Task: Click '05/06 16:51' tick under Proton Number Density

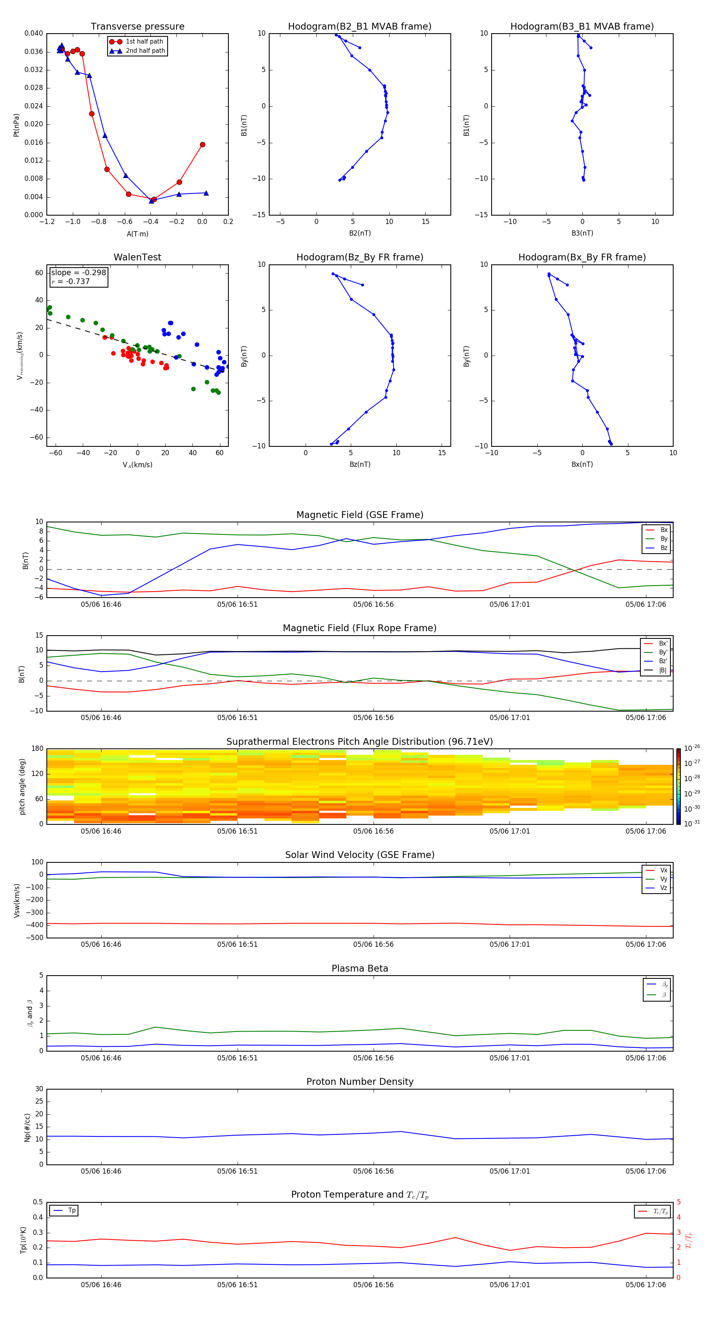Action: tap(237, 1171)
